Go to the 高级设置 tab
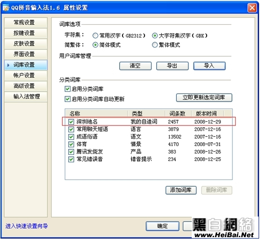260x239 pixels. click(26, 86)
